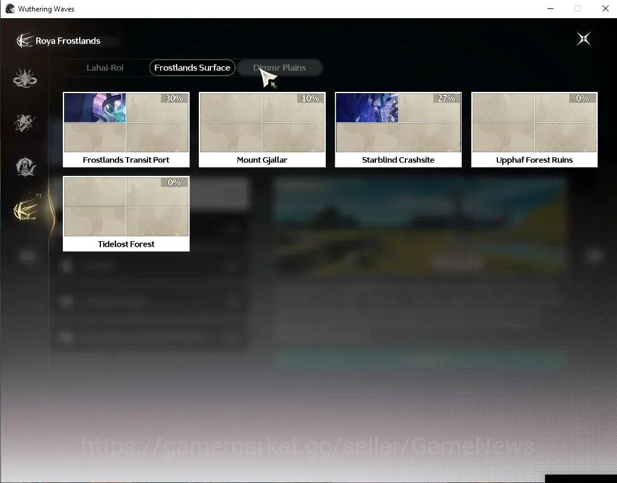Open the Starblind Crashsite card
The width and height of the screenshot is (617, 483).
point(398,129)
